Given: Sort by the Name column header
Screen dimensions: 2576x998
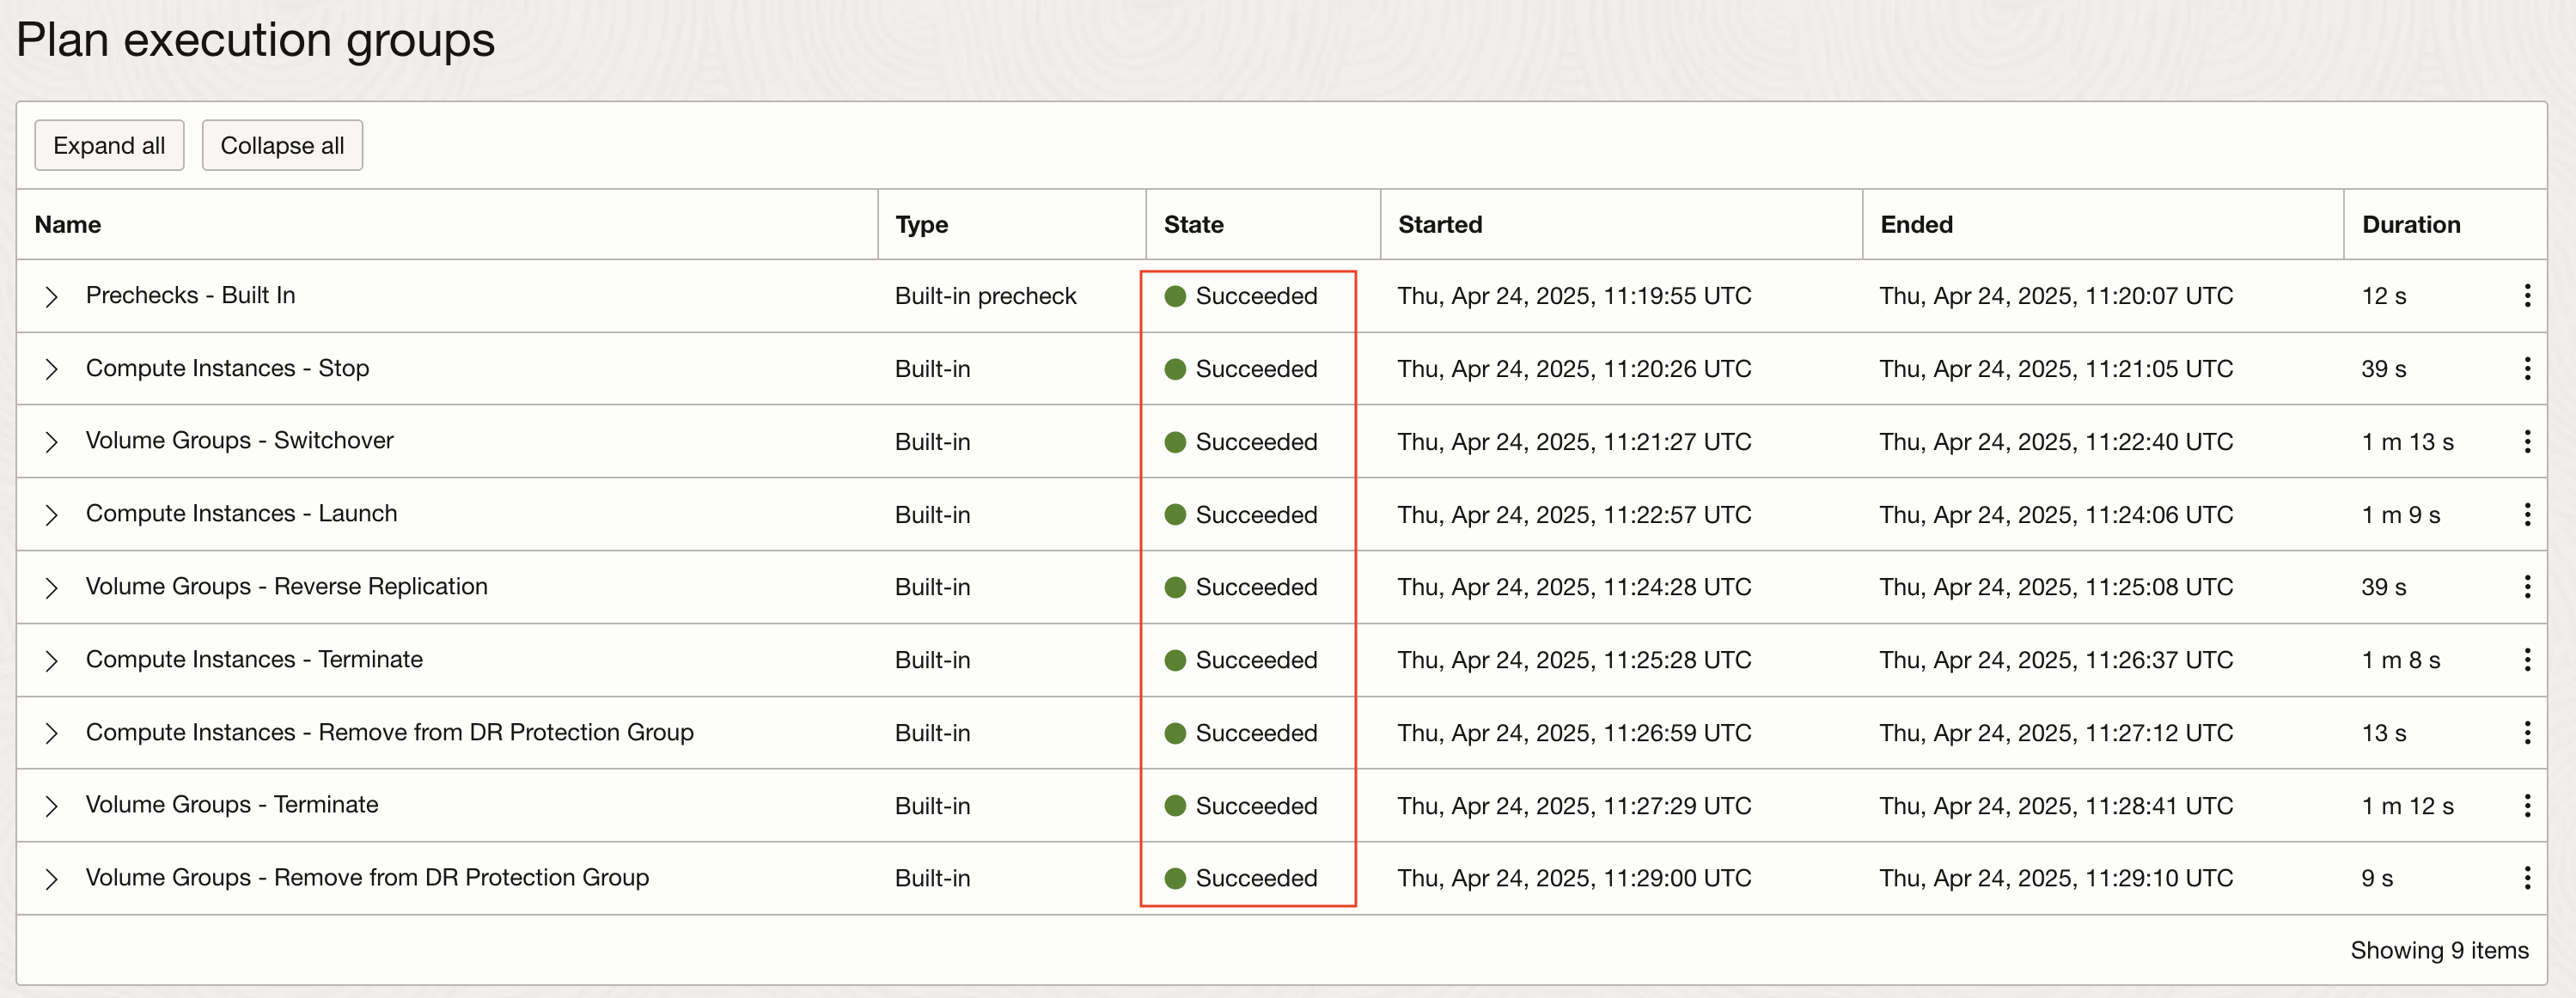Looking at the screenshot, I should [67, 224].
